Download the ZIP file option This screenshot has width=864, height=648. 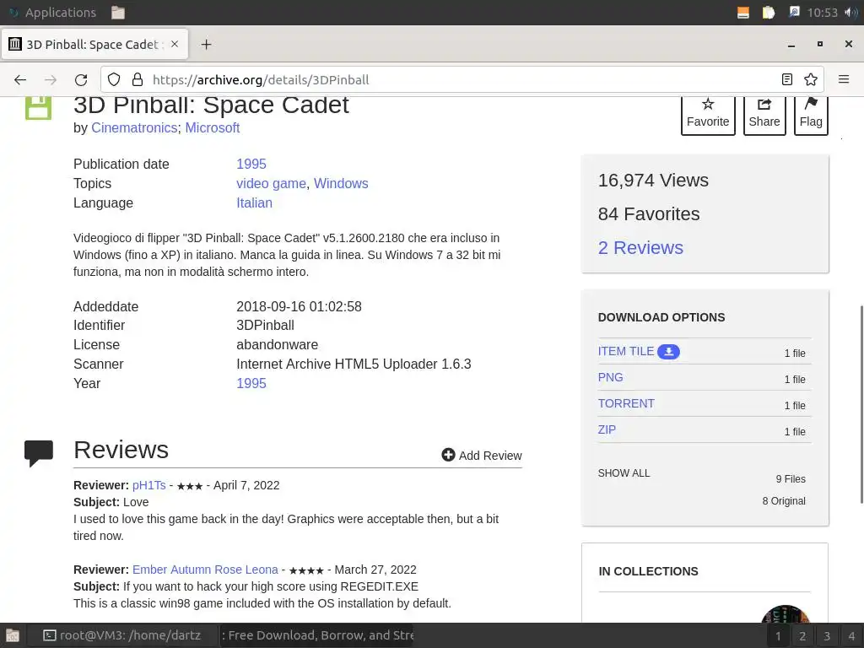click(607, 429)
